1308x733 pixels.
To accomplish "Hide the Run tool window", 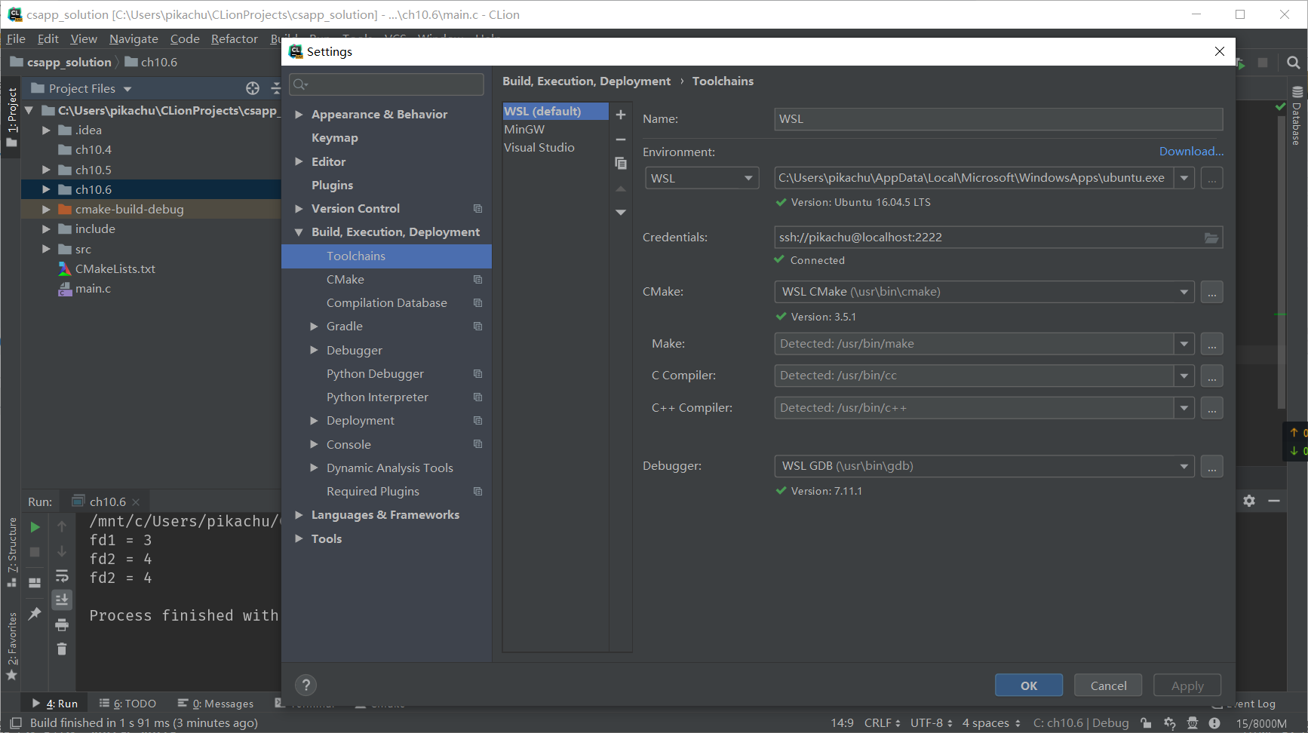I will click(1274, 501).
